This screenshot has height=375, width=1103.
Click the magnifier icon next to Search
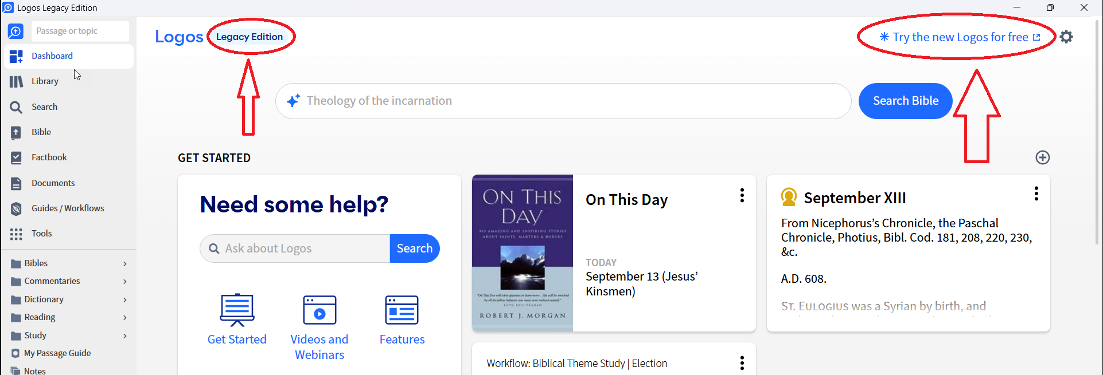pos(16,107)
